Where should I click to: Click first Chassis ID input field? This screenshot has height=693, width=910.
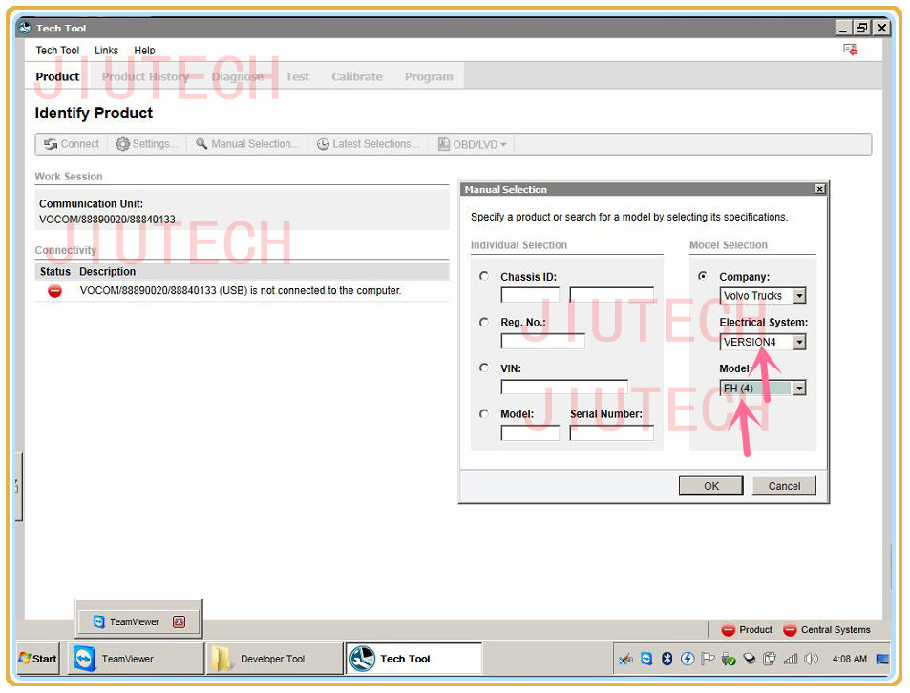(x=530, y=295)
